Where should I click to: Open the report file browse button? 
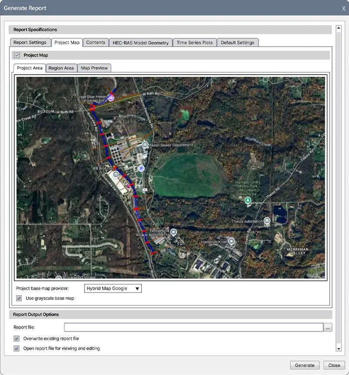click(328, 327)
